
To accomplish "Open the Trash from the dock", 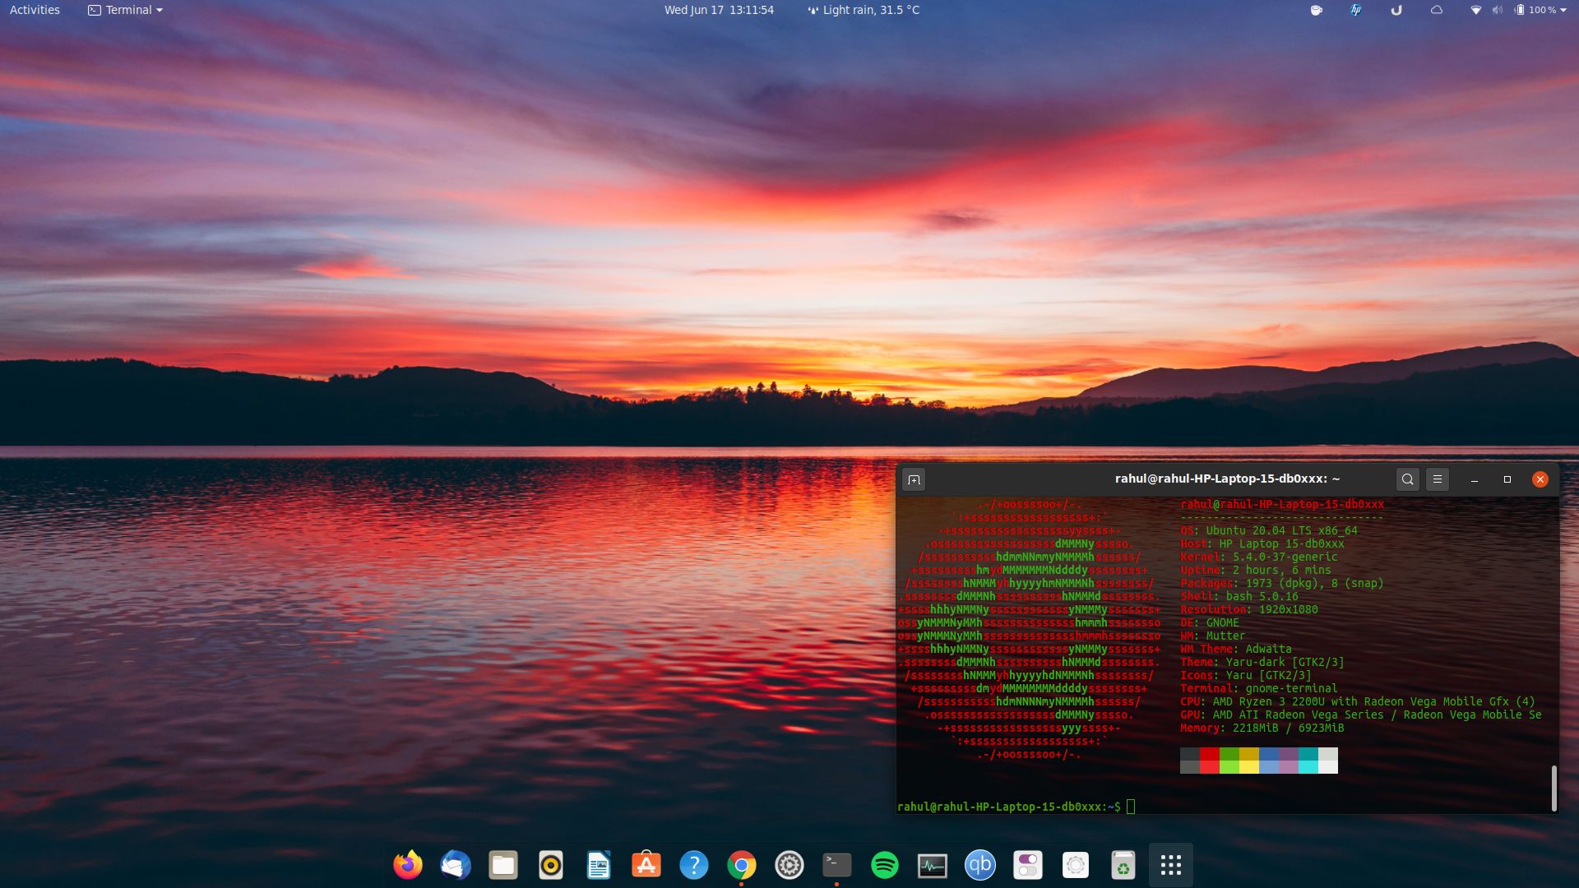I will pos(1123,865).
